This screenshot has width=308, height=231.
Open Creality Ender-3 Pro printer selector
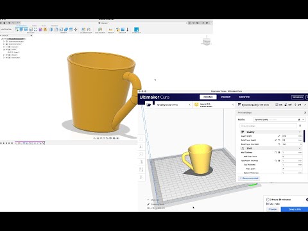click(173, 105)
